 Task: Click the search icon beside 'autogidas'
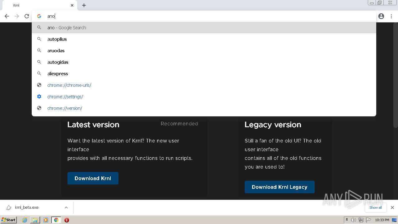[39, 62]
